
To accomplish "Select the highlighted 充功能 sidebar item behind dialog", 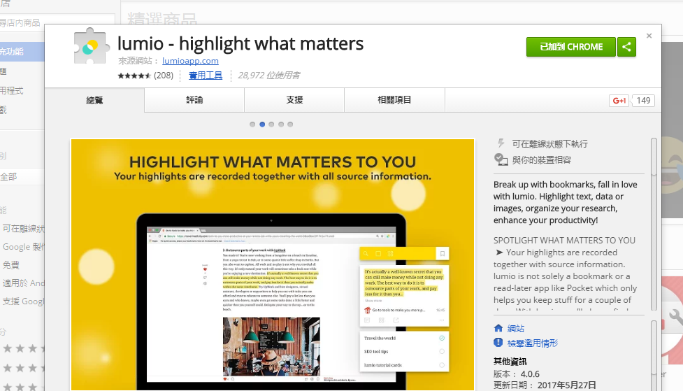I will coord(22,52).
